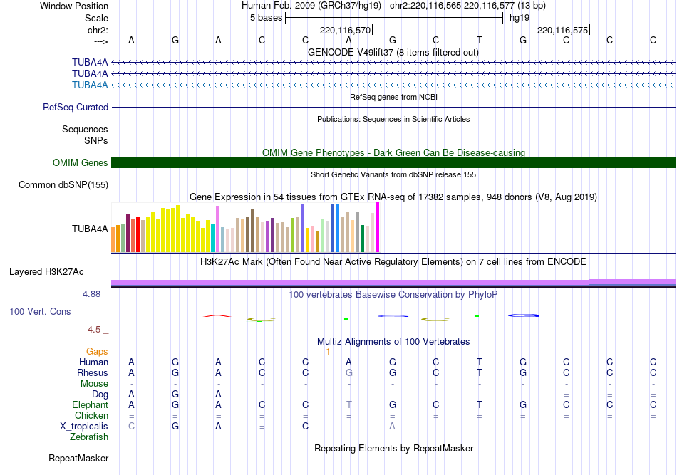Click the grey C base in the X_tropicalis row
Screen dimensions: 677x475
tap(131, 427)
